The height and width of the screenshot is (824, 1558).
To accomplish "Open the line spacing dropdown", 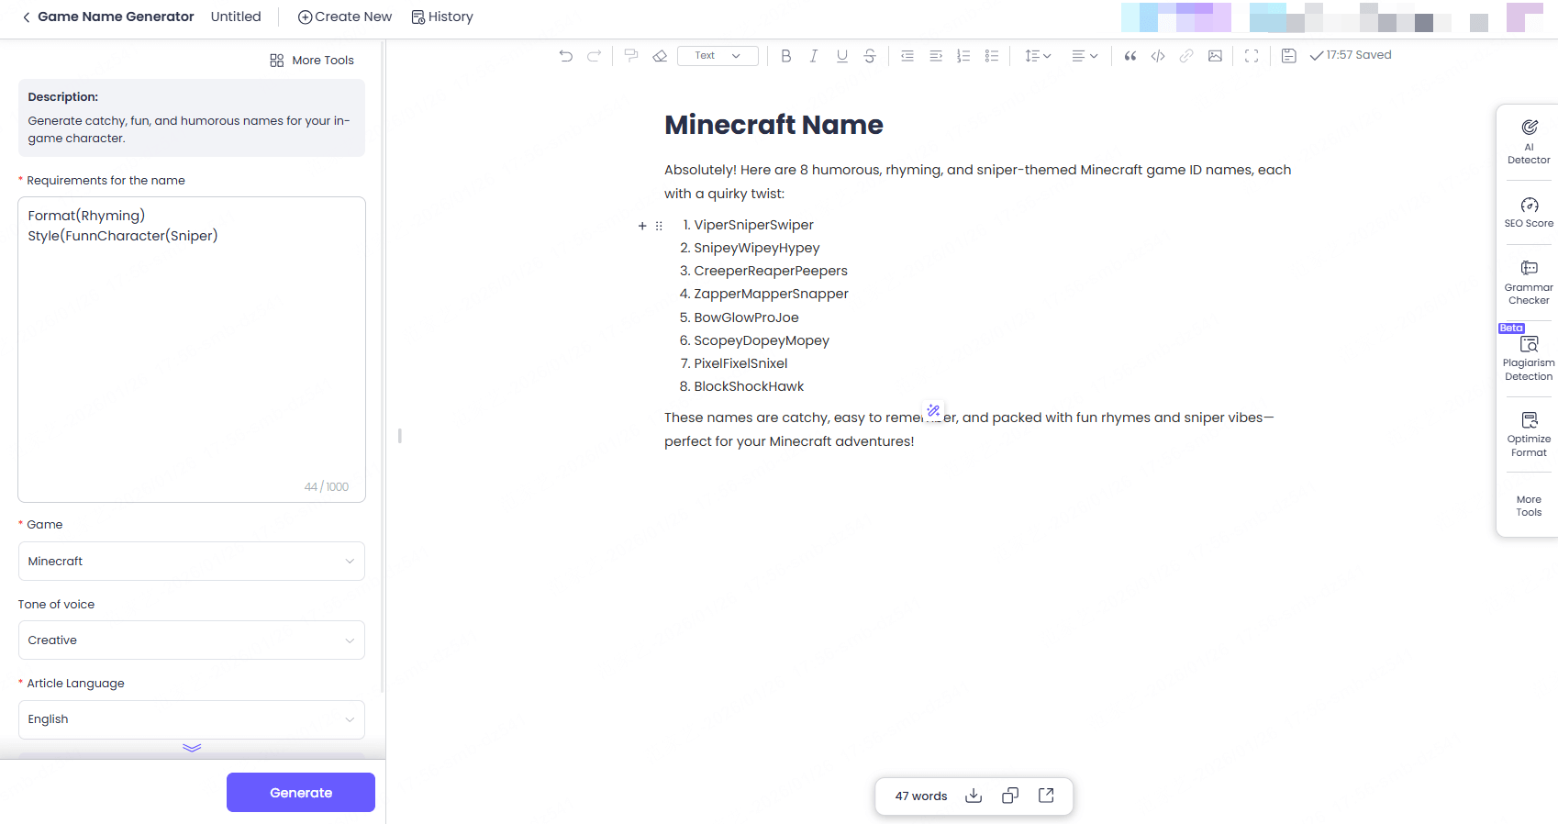I will pos(1038,56).
